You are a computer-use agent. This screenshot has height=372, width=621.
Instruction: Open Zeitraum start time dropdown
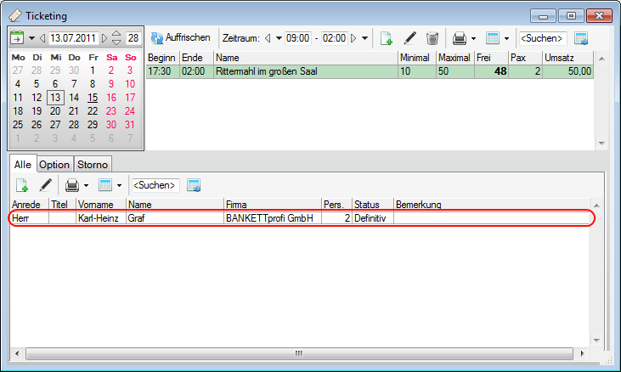click(279, 38)
